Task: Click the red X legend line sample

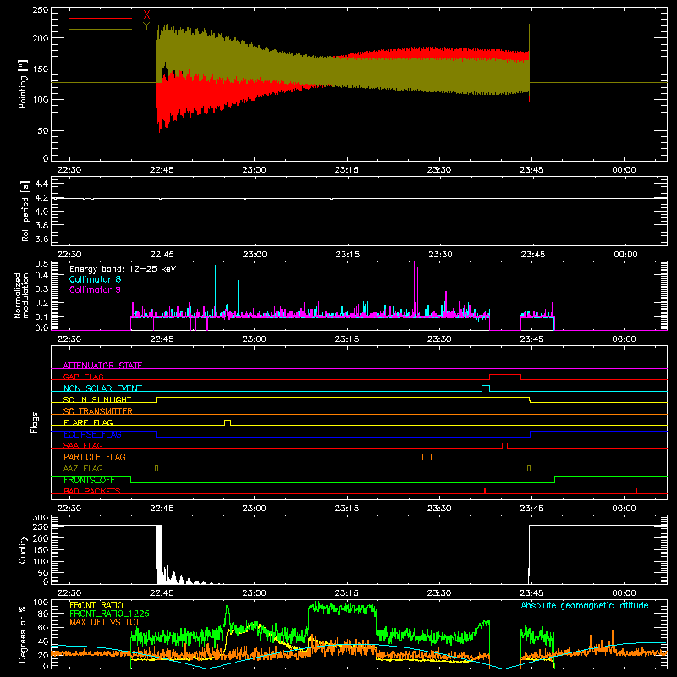Action: coord(101,18)
